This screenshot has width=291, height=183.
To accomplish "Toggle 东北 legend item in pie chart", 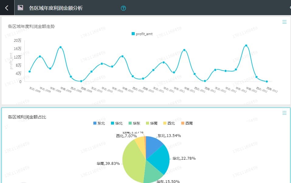I will tap(99, 123).
